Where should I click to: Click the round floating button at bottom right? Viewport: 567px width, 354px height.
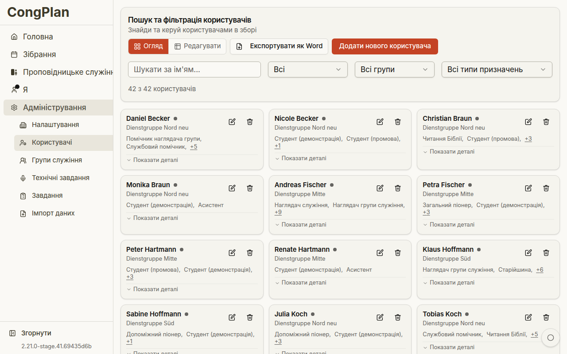click(x=551, y=338)
